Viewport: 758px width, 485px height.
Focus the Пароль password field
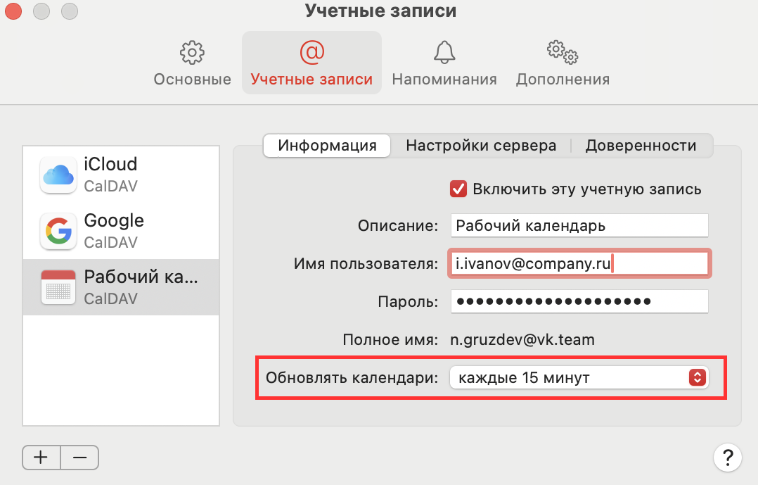(579, 301)
